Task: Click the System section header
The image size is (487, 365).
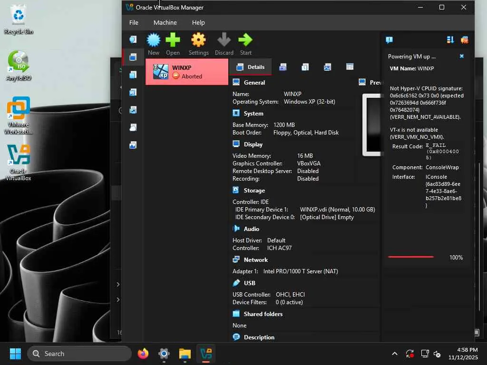Action: coord(253,114)
